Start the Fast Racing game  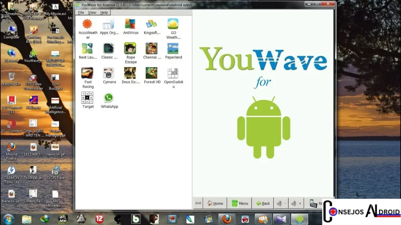pos(87,73)
